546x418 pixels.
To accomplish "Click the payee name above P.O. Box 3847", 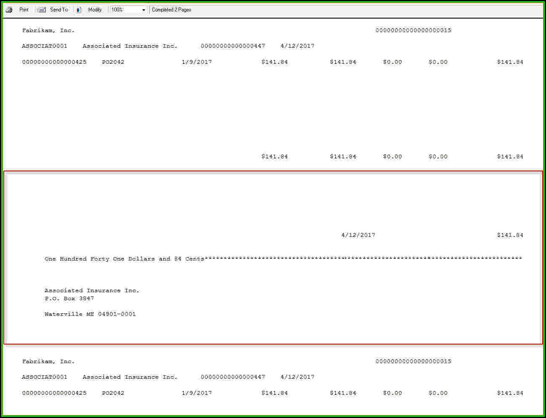I will pyautogui.click(x=92, y=290).
